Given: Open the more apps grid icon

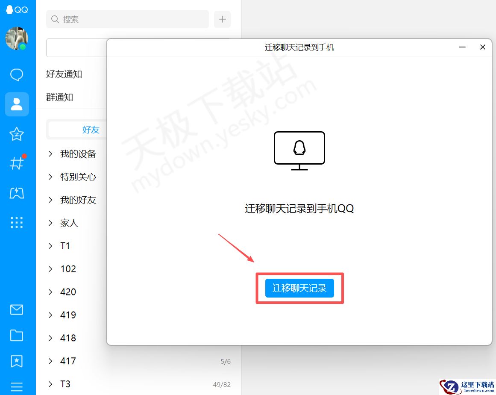Looking at the screenshot, I should 17,222.
